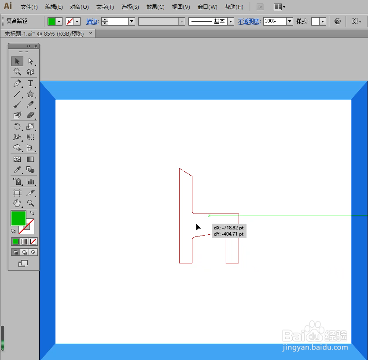Open Recolor Artwork wheel icon
This screenshot has height=360, width=368.
338,22
